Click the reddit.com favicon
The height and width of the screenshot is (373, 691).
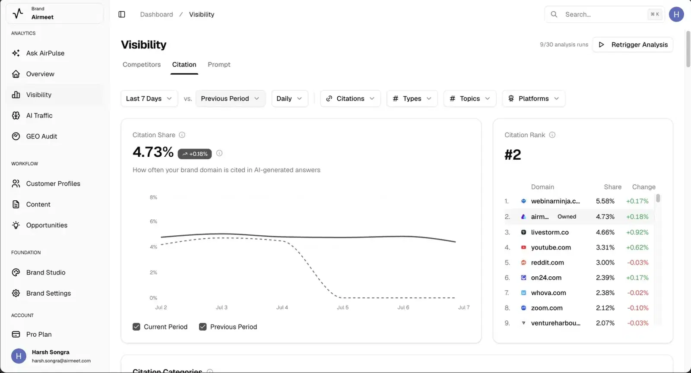tap(523, 262)
